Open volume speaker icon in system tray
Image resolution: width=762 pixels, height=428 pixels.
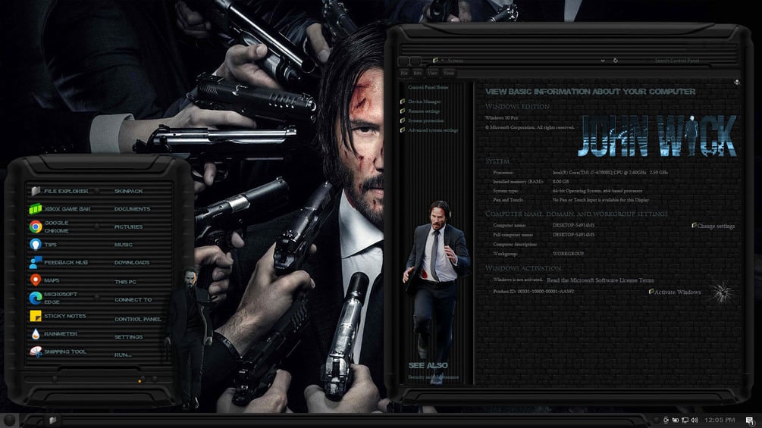695,420
